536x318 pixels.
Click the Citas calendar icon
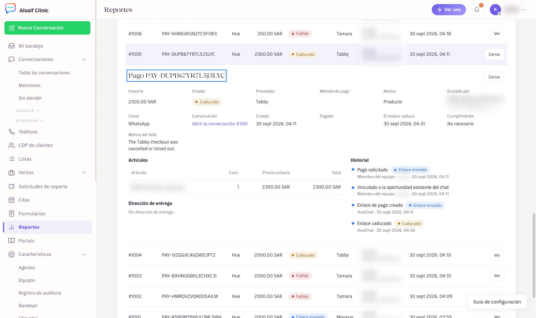[x=12, y=200]
